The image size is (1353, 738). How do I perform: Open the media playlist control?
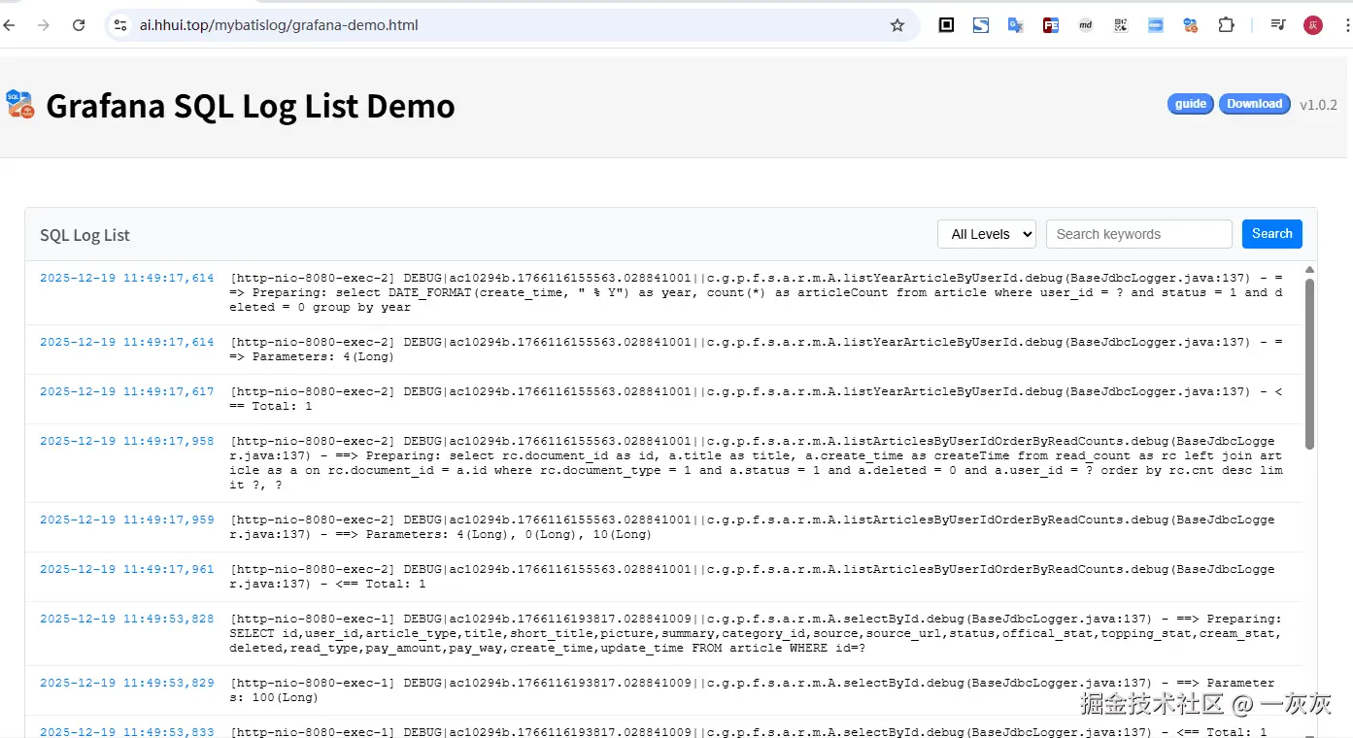point(1278,25)
